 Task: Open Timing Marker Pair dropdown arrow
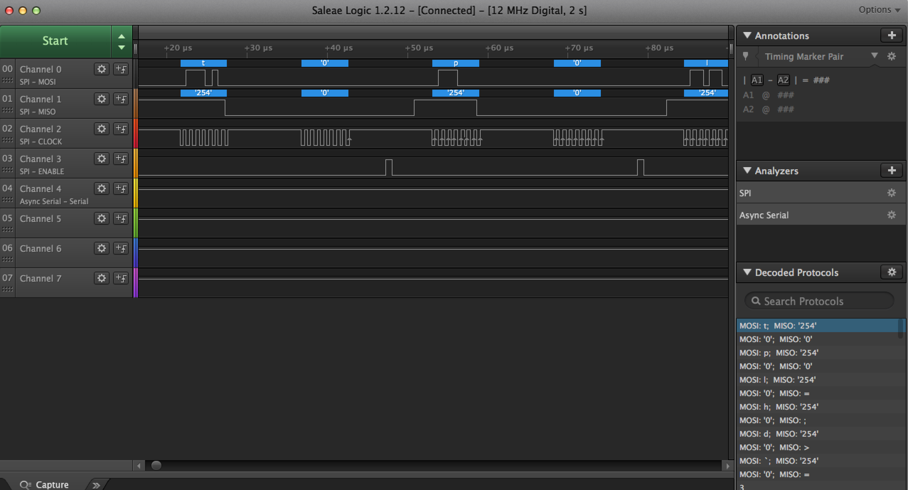click(x=874, y=56)
